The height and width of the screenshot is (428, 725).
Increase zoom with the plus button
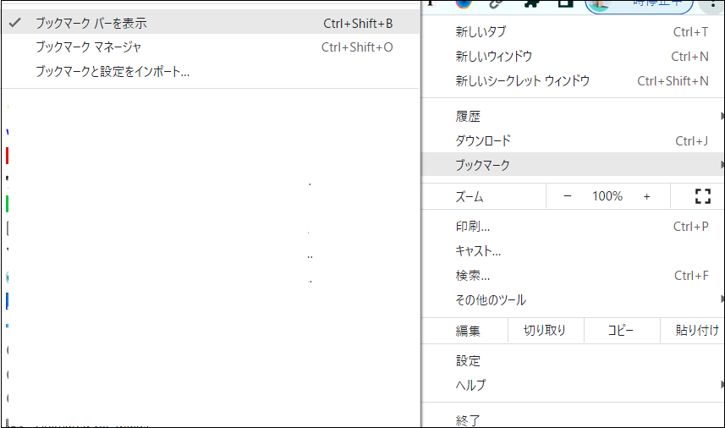click(x=647, y=196)
